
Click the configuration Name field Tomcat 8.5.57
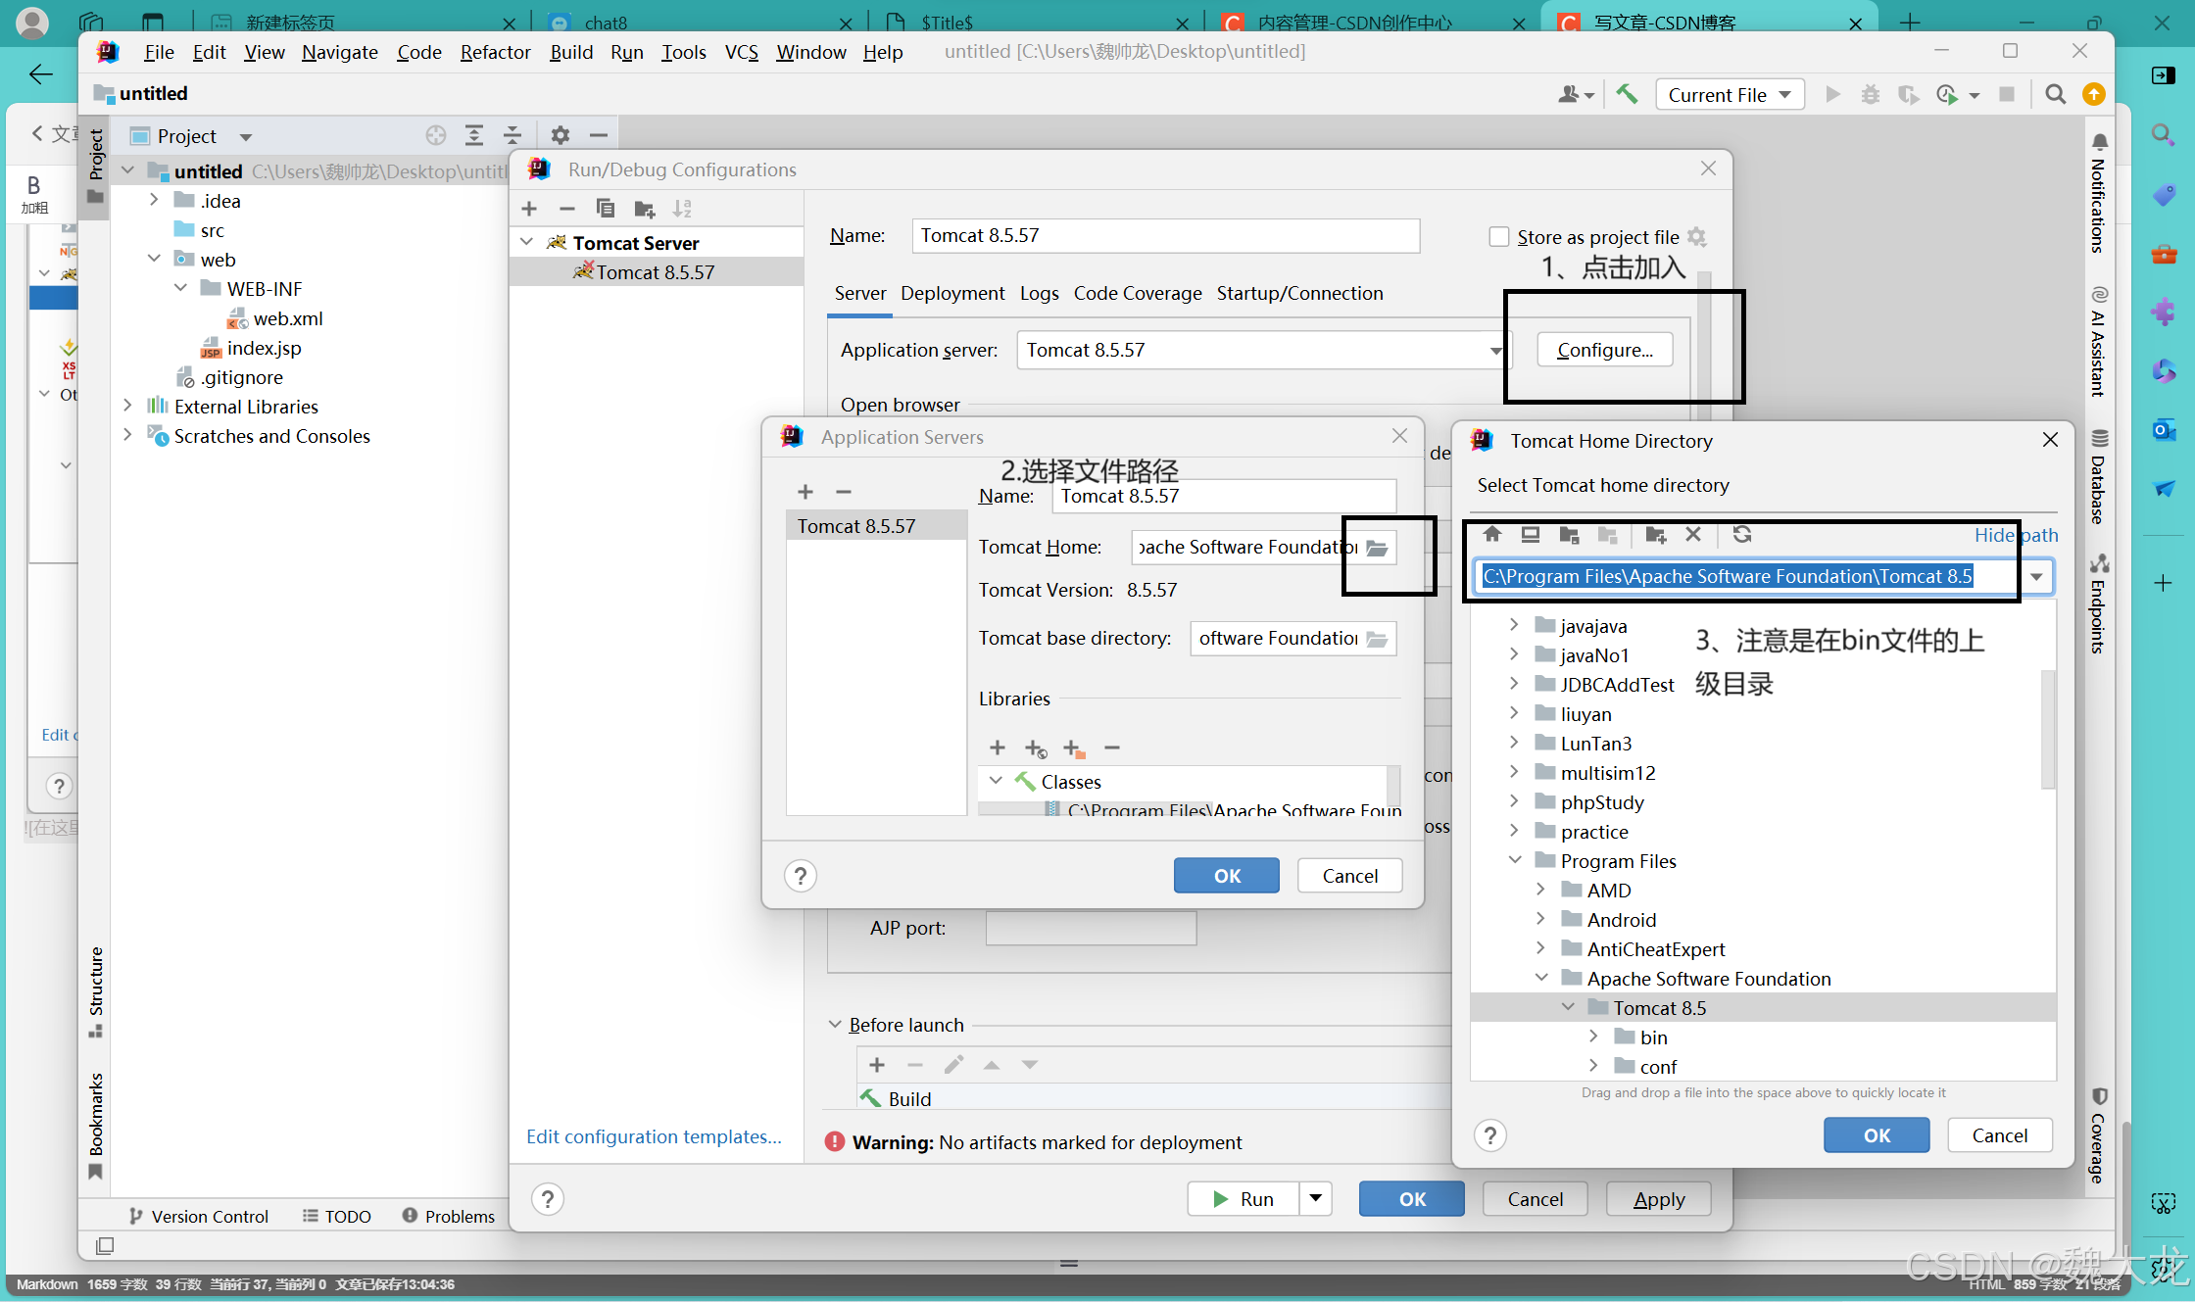(x=1165, y=235)
